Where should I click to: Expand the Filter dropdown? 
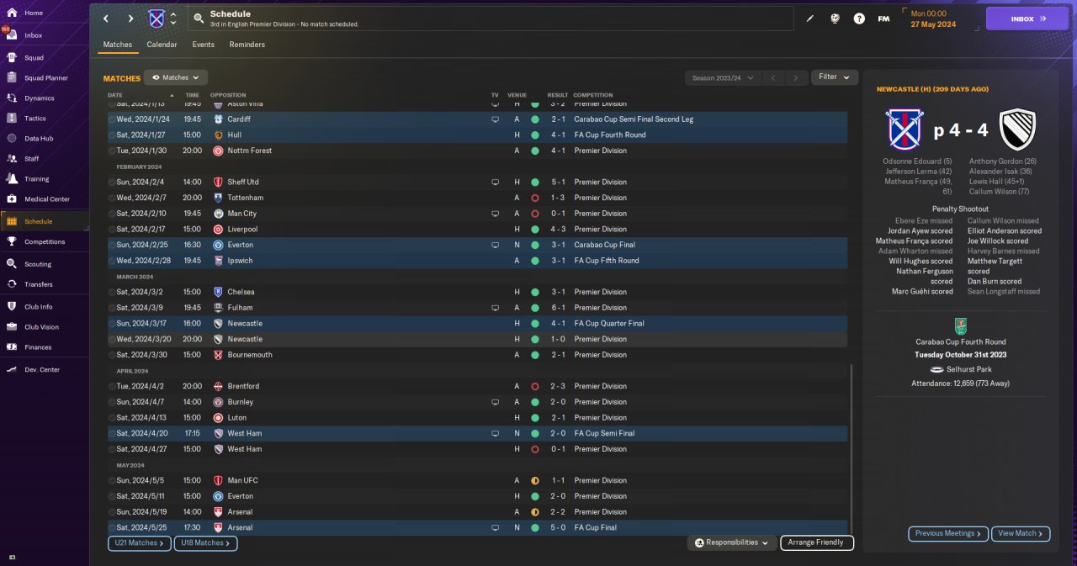[835, 77]
